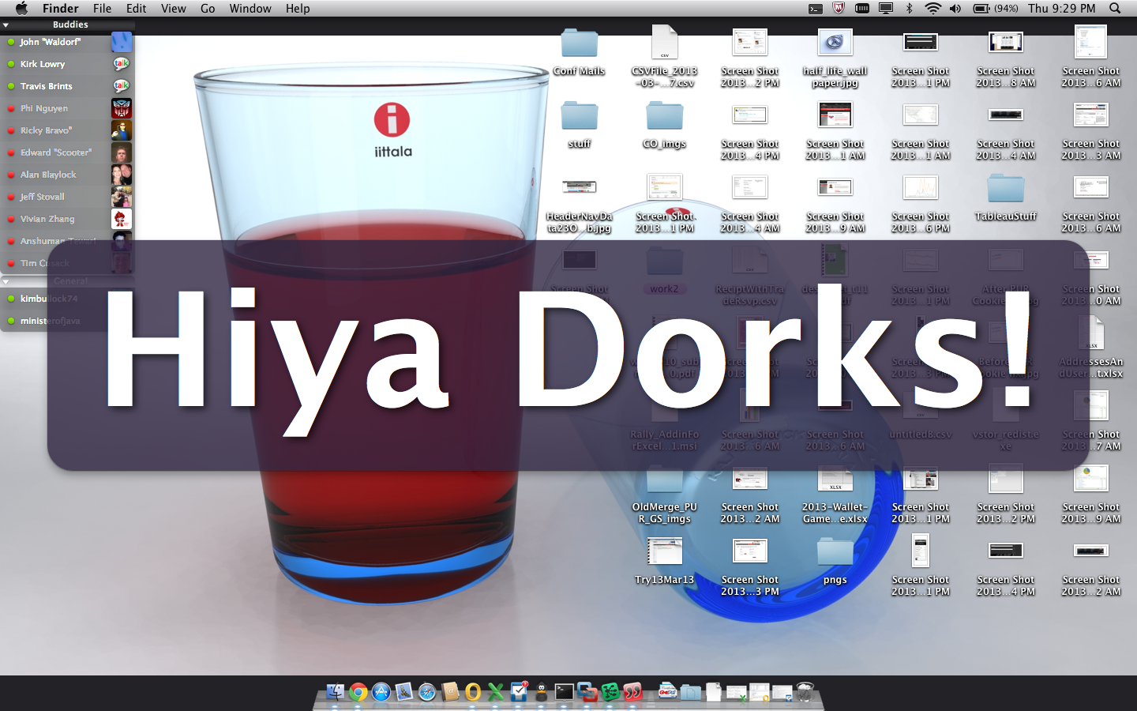Open the App Store Dock icon
The height and width of the screenshot is (711, 1137).
(381, 692)
